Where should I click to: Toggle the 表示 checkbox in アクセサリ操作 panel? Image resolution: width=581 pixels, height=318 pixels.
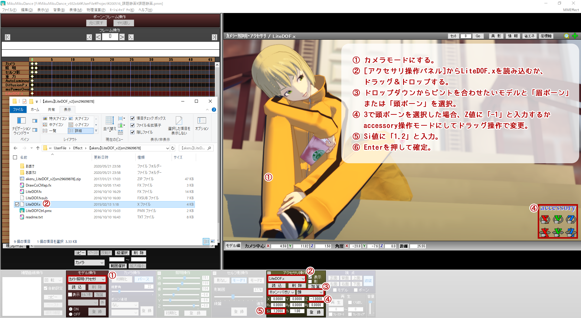point(310,277)
